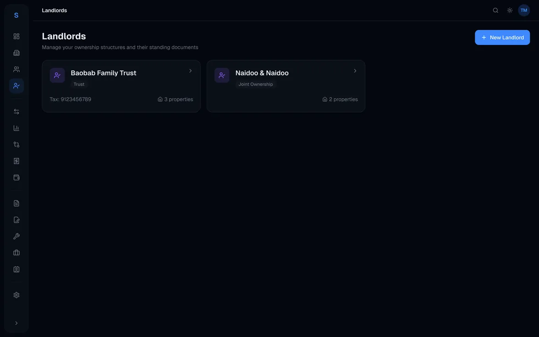Click the Trust type badge
The height and width of the screenshot is (337, 539).
point(79,84)
